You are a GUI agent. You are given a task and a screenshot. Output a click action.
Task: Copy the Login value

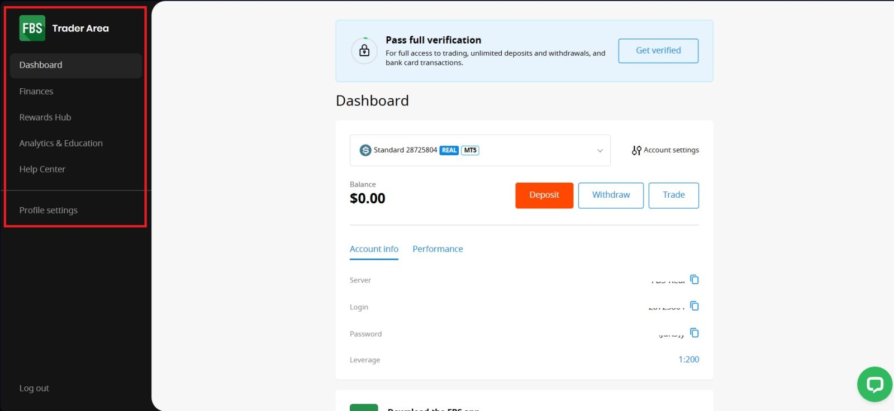[695, 306]
